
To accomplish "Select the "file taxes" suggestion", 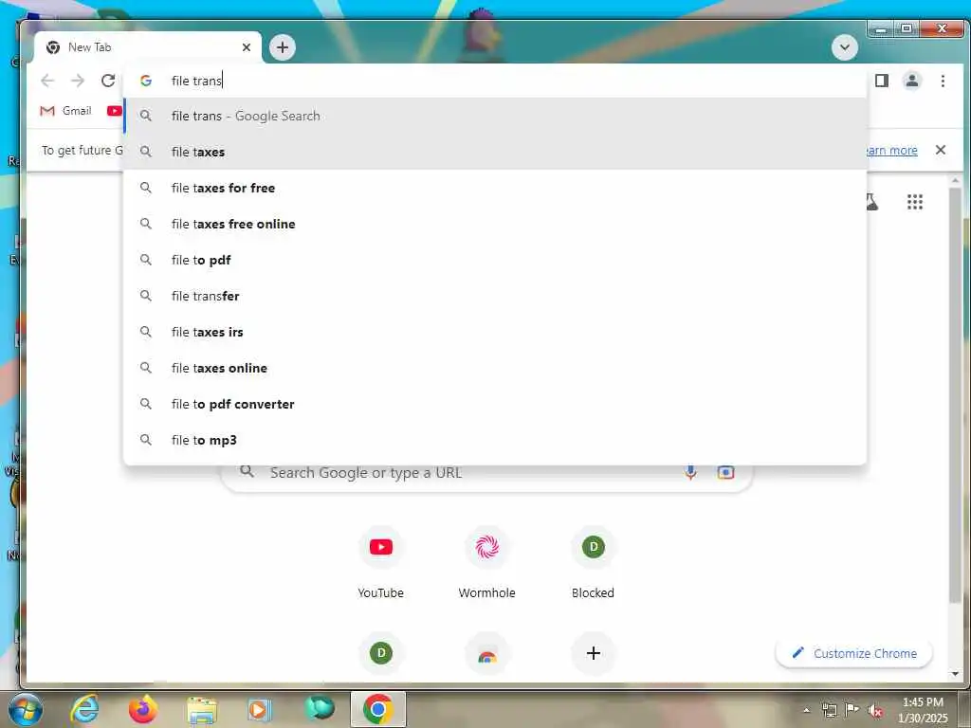I will tap(495, 152).
